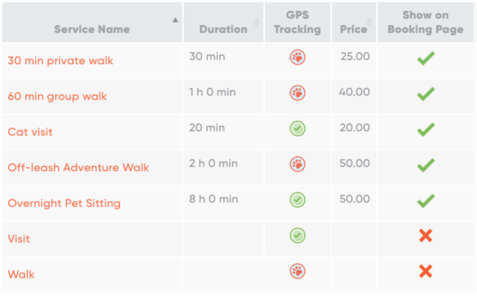The height and width of the screenshot is (296, 477).
Task: Open the Overnight Pet Sitting service link
Action: pyautogui.click(x=64, y=203)
